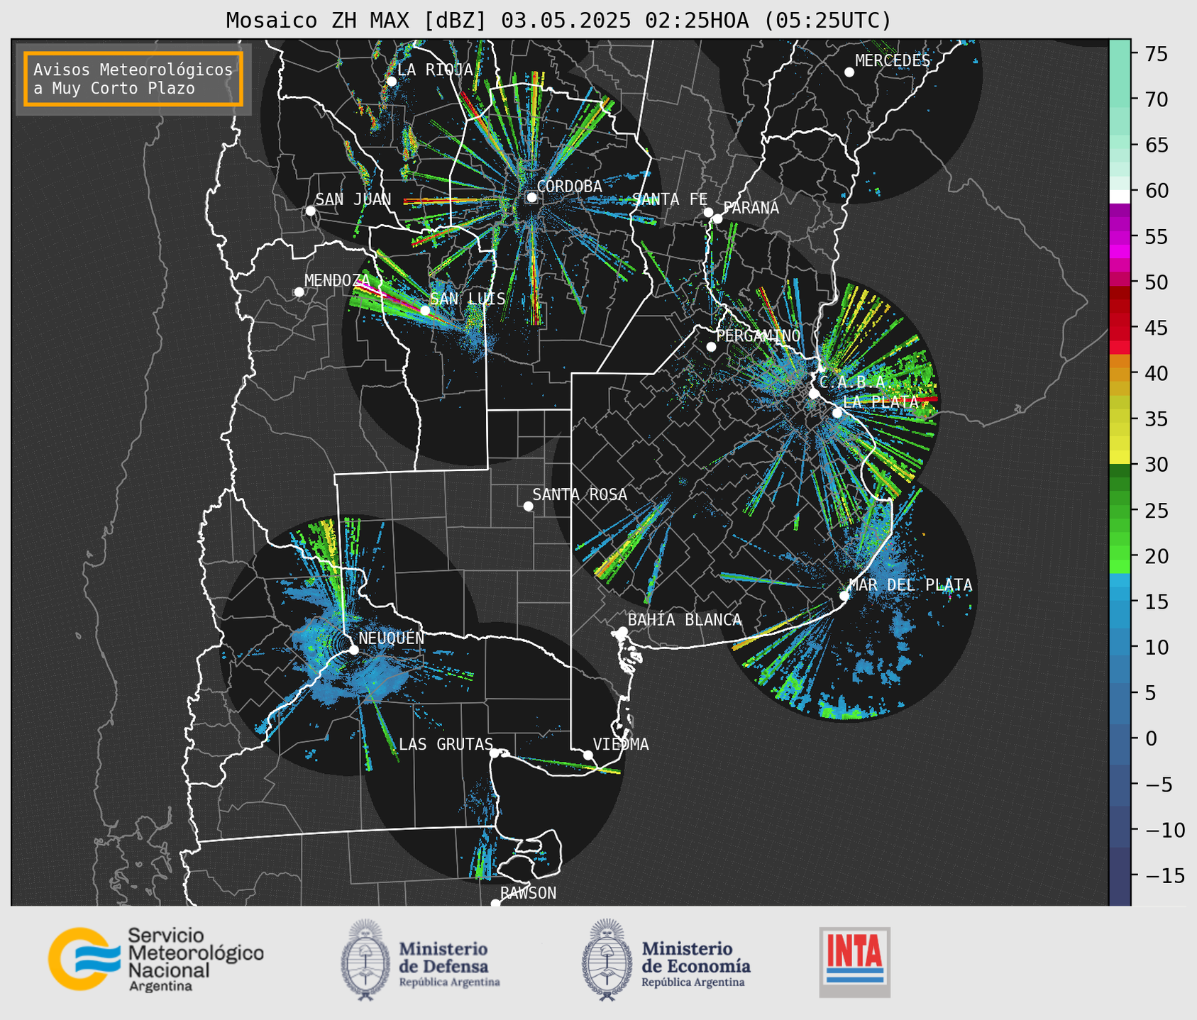Viewport: 1197px width, 1020px height.
Task: Click the 50 tick label on colorbar
Action: [1155, 282]
